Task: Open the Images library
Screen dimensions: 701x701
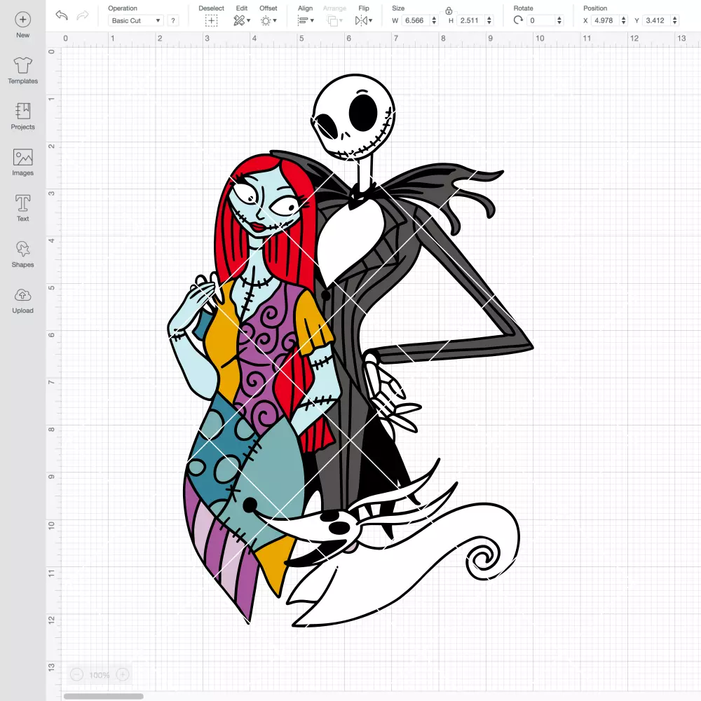Action: coord(23,163)
